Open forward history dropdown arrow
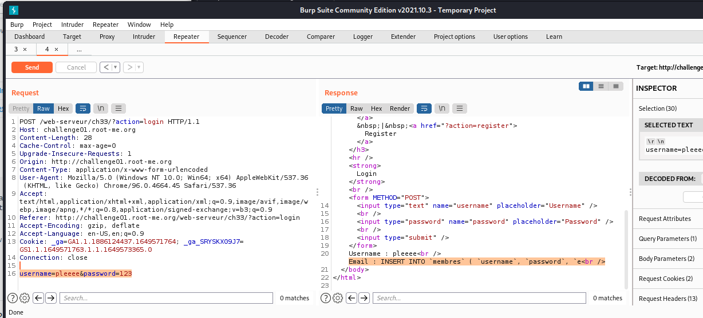This screenshot has width=703, height=318. coord(140,67)
